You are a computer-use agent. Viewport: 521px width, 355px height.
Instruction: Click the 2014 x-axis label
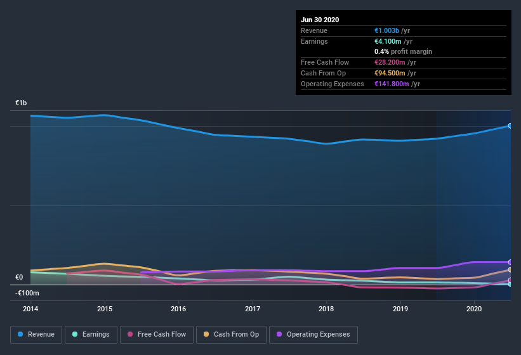(30, 309)
